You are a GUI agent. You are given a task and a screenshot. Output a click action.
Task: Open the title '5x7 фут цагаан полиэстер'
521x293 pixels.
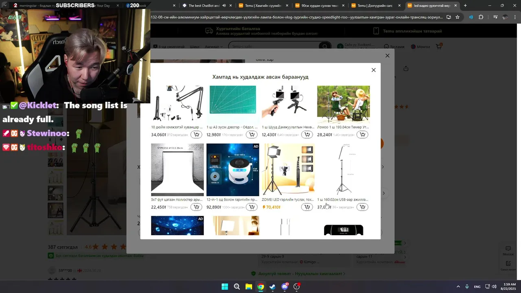[x=177, y=200]
